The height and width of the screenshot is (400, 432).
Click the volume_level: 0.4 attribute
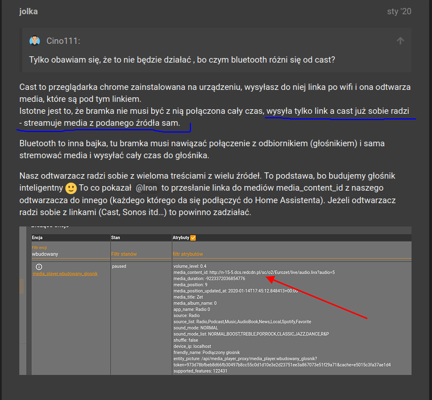coord(190,266)
